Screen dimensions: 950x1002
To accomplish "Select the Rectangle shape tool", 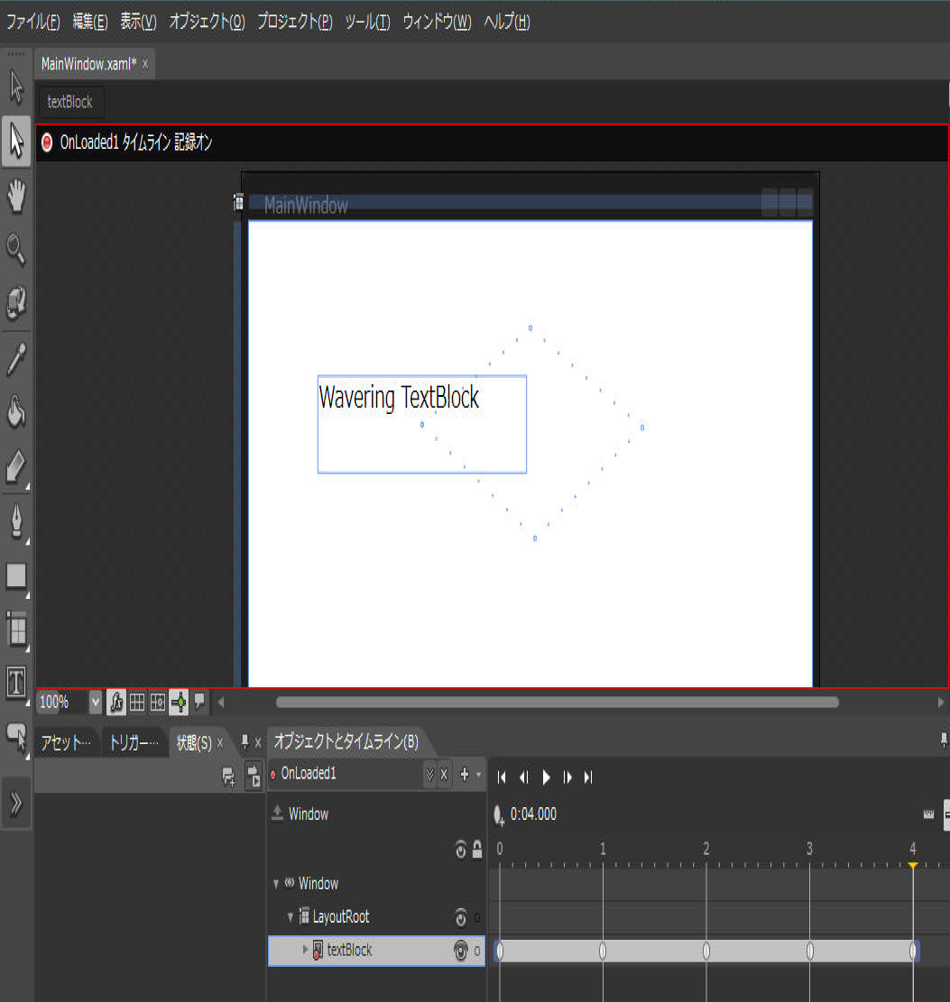I will coord(16,575).
